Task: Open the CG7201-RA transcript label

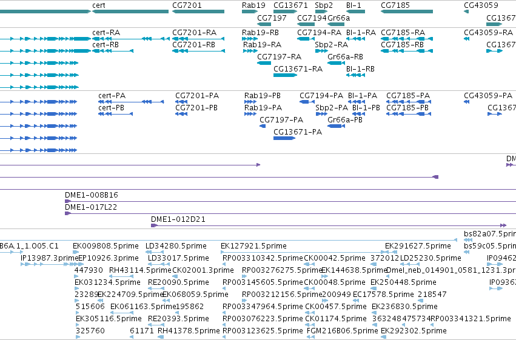Action: coord(195,33)
